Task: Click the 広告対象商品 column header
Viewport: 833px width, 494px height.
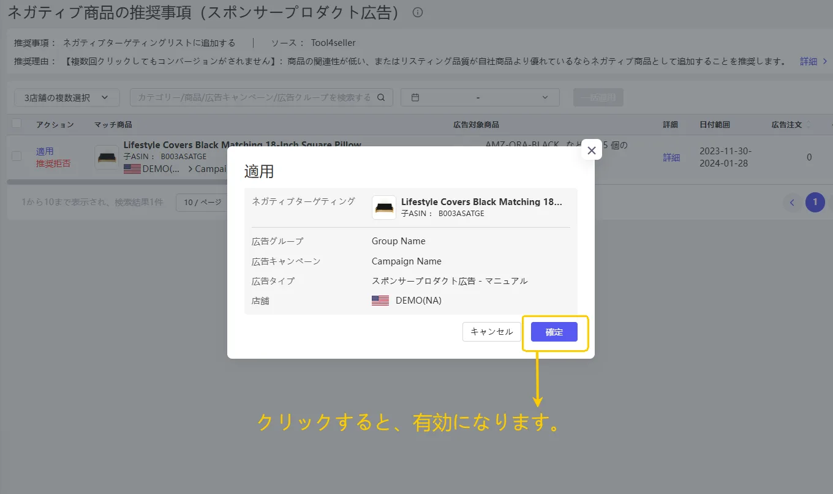Action: click(476, 124)
